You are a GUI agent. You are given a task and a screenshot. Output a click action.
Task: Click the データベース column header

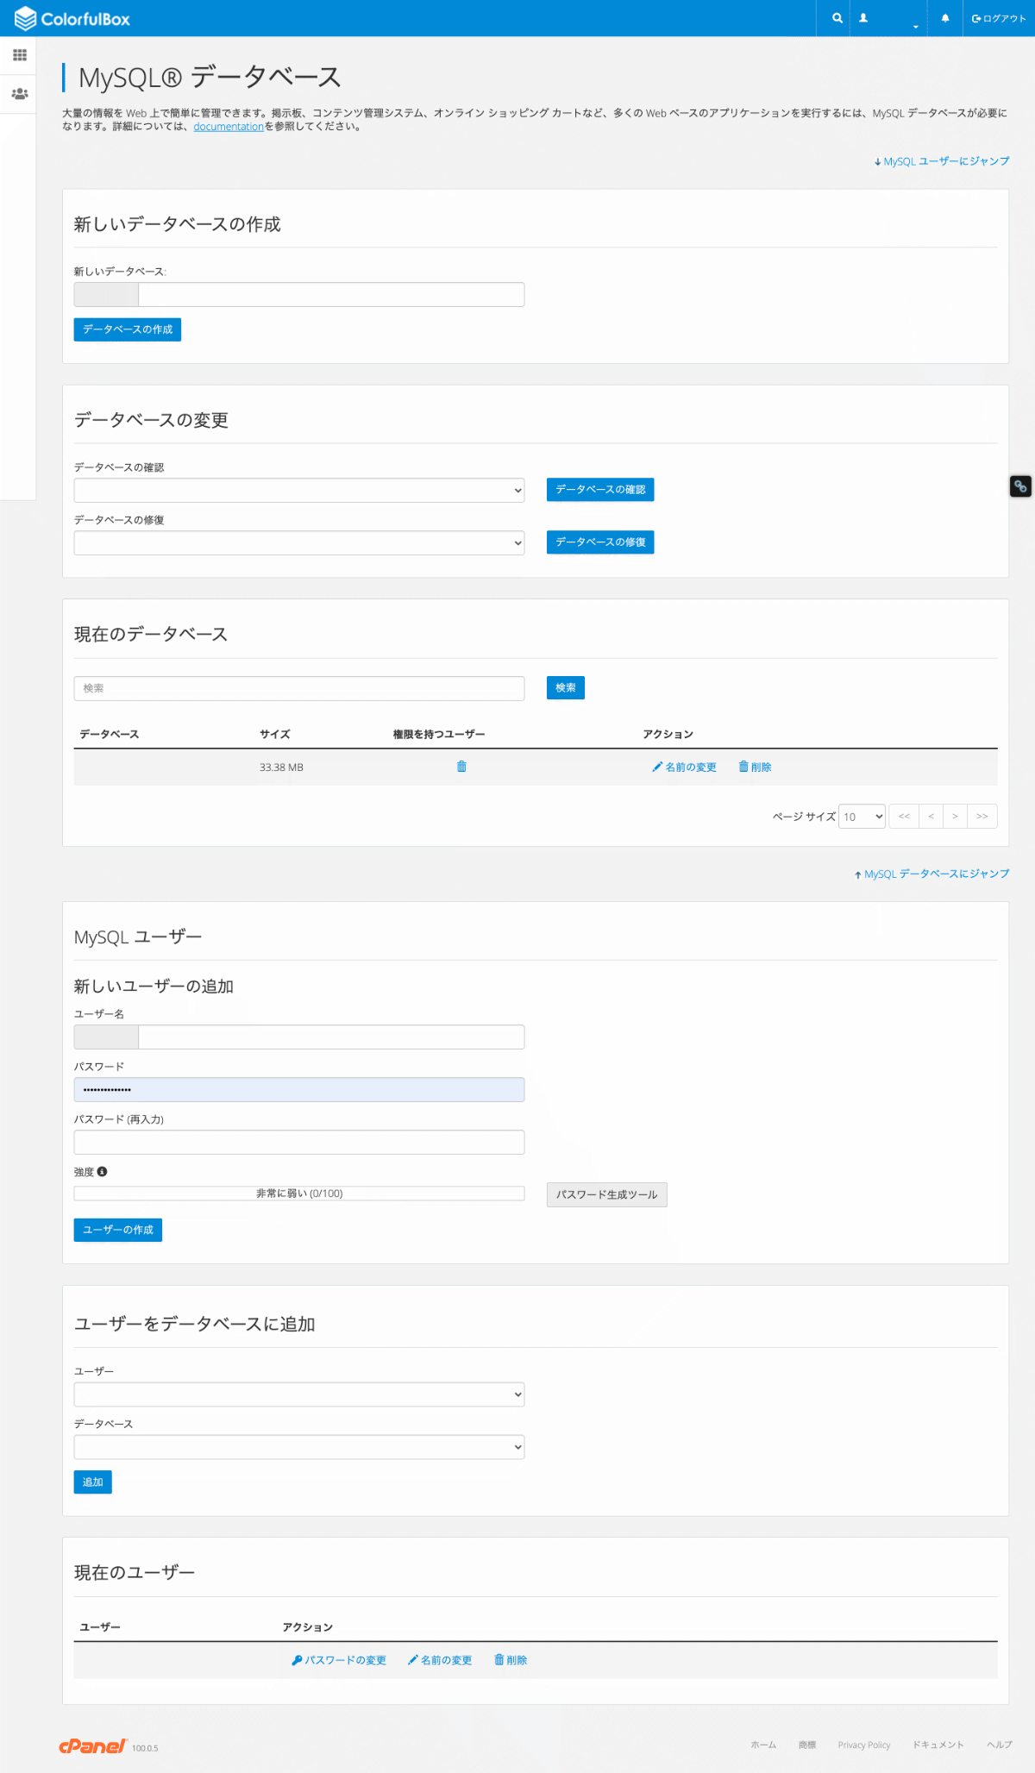click(x=110, y=735)
